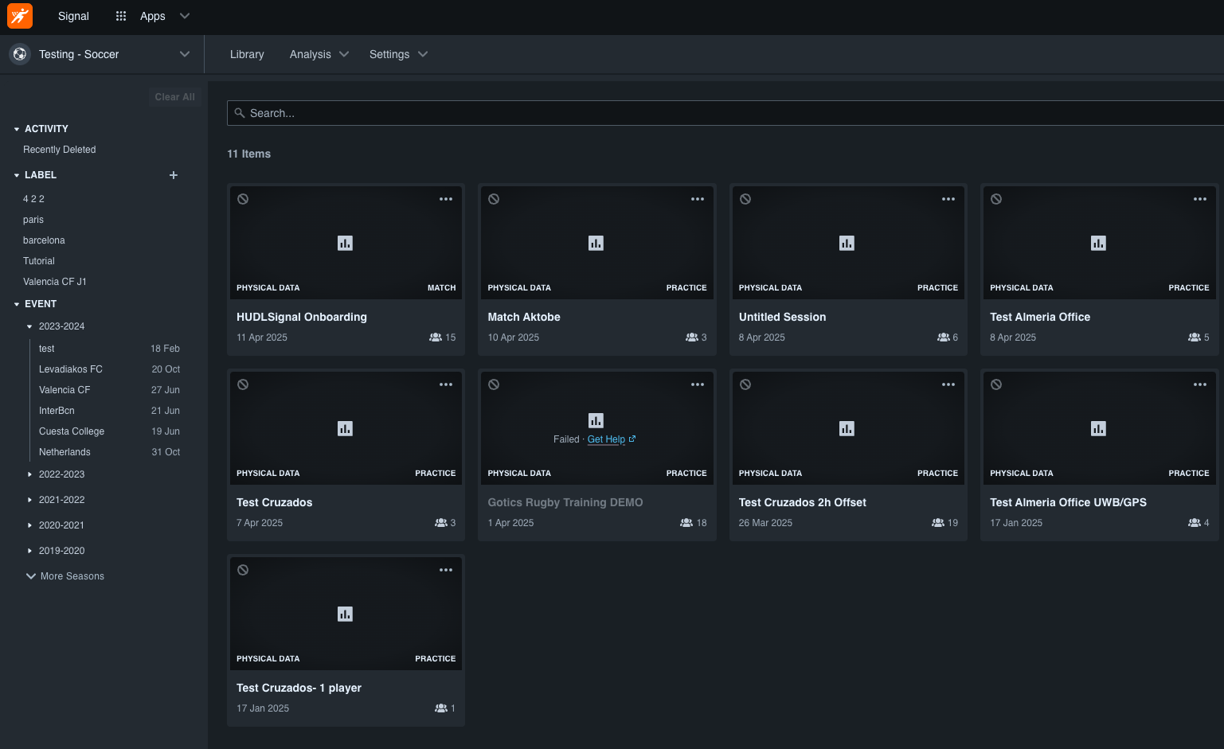
Task: Expand the 2019-2020 season
Action: coord(29,551)
